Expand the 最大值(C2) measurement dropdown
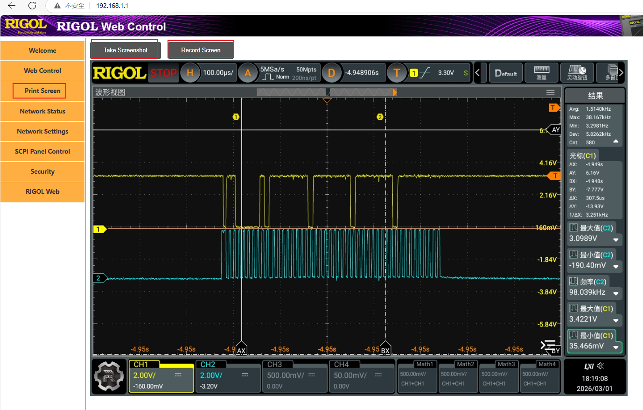643x410 pixels. (616, 240)
